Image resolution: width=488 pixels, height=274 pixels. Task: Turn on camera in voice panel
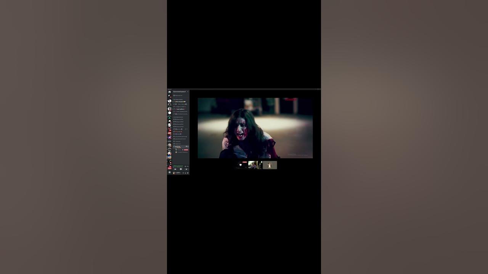[175, 169]
